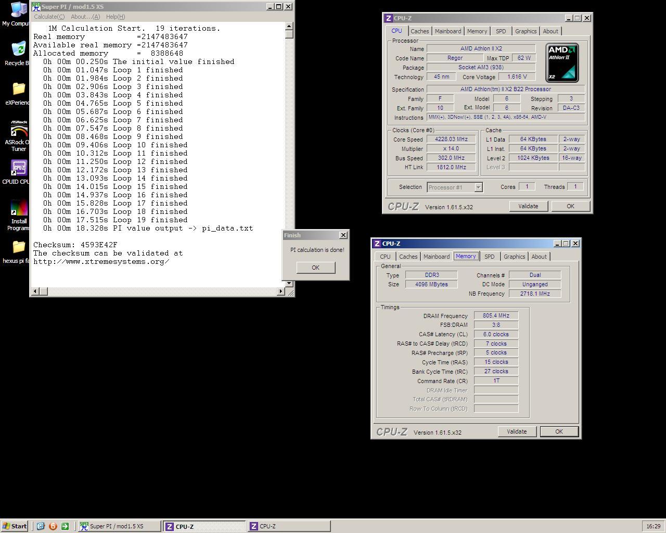Select Caches tab in upper CPU-Z window

(420, 31)
